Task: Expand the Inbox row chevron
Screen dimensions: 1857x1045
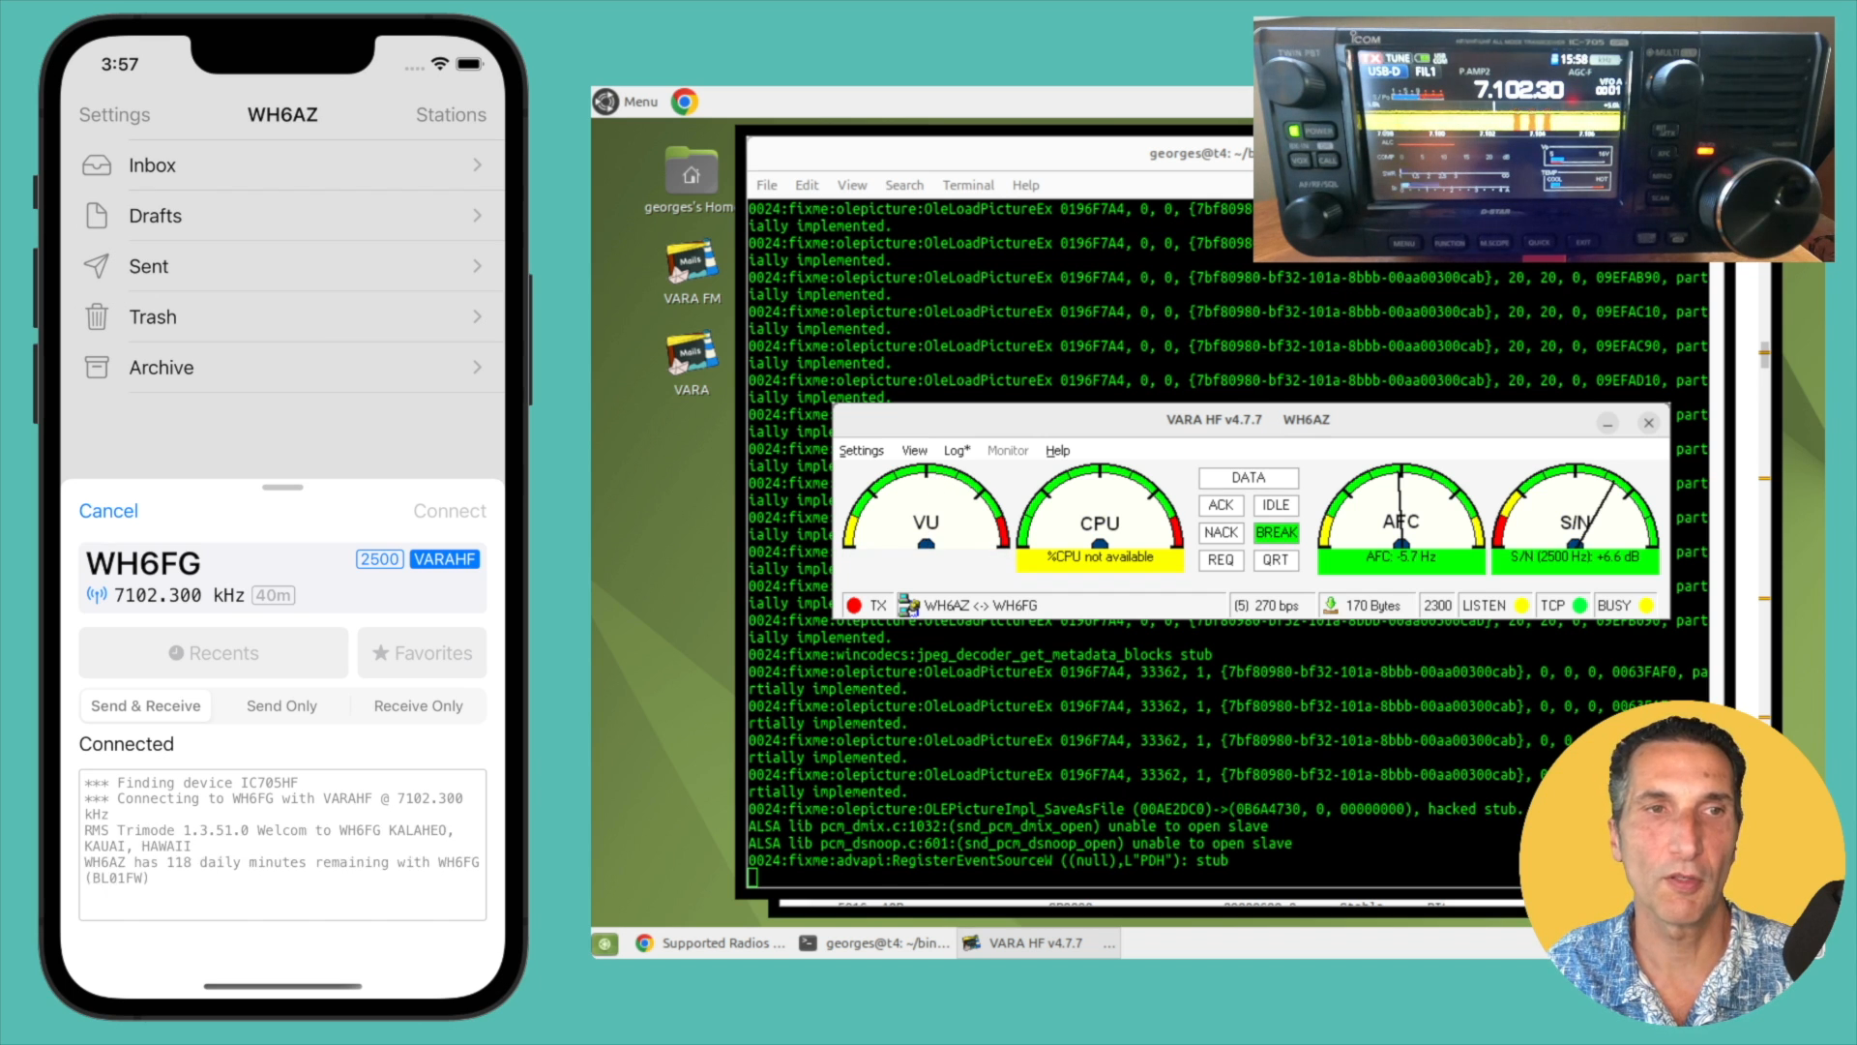Action: pyautogui.click(x=477, y=165)
